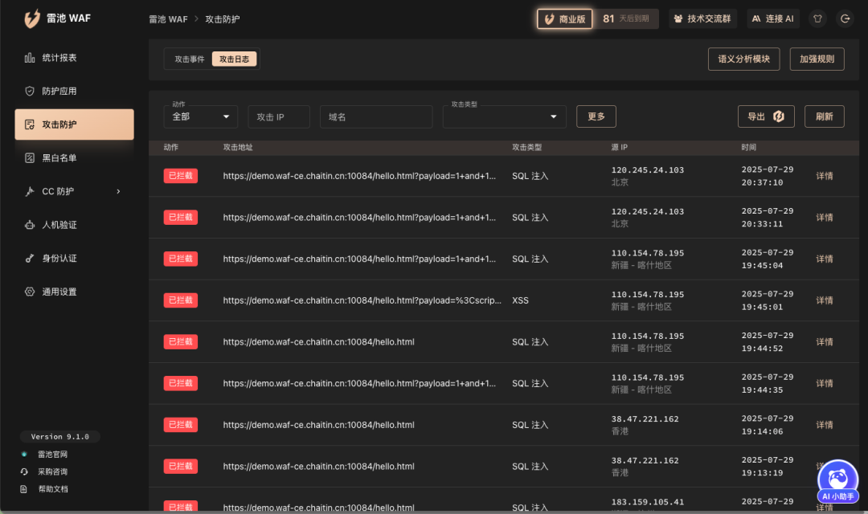Click the 黑白名单 list icon

[x=30, y=157]
